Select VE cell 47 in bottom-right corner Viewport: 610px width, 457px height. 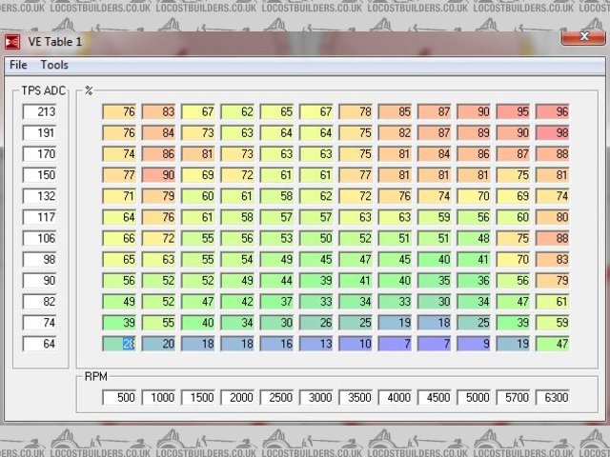click(552, 344)
